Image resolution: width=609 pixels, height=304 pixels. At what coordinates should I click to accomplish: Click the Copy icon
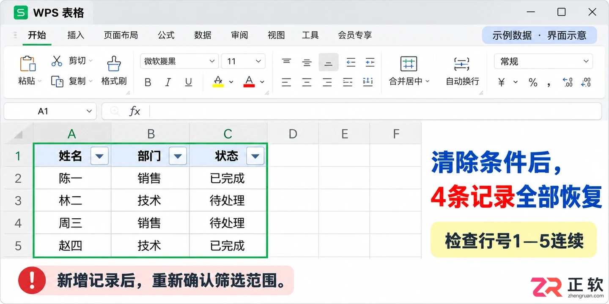pyautogui.click(x=57, y=81)
